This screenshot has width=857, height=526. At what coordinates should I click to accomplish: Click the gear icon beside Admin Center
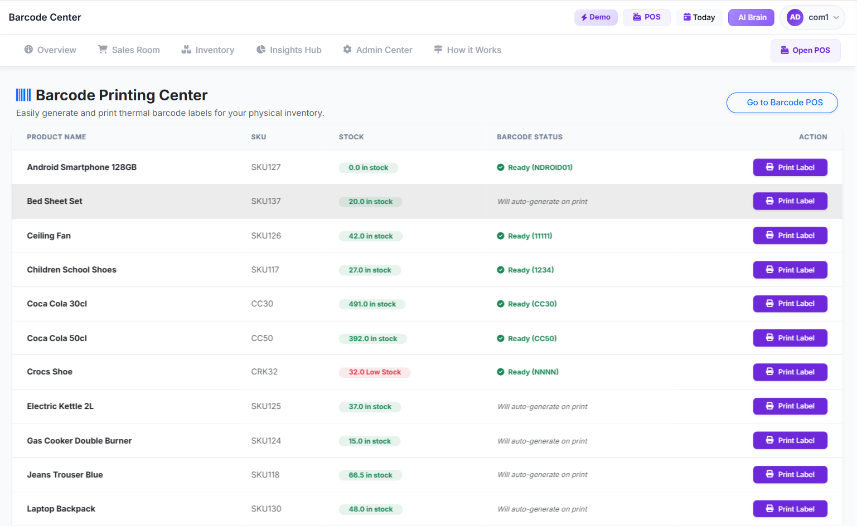(x=347, y=50)
